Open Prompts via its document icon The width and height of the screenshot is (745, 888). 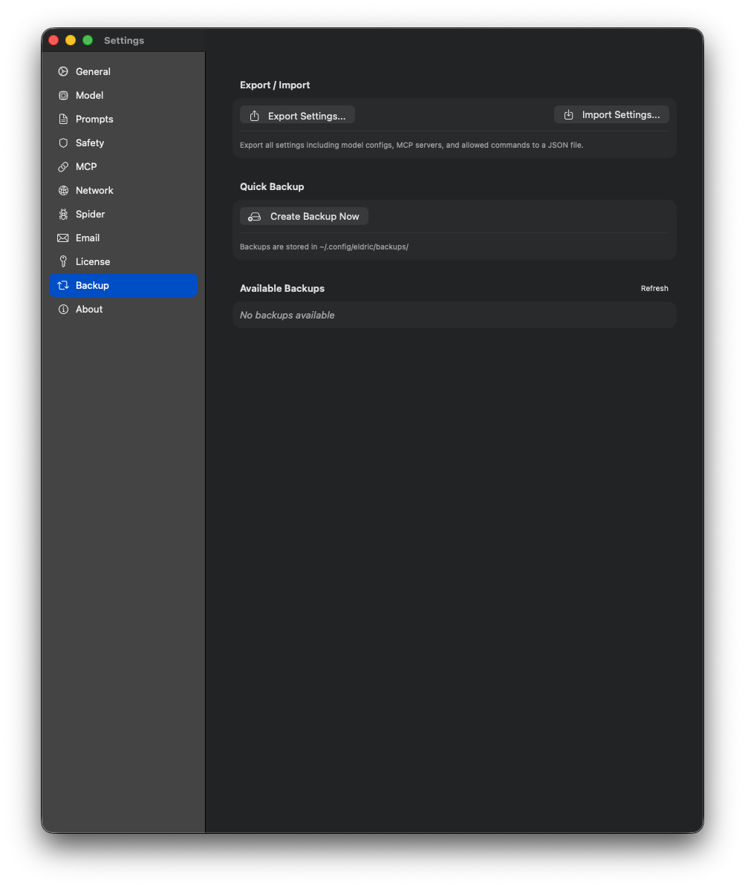click(64, 119)
